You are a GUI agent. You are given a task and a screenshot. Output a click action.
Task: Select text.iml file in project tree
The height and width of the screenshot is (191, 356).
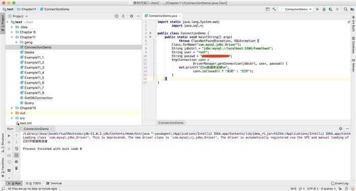(x=23, y=123)
